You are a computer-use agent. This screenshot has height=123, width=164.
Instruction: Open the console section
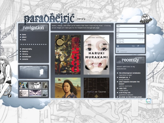[25, 59]
